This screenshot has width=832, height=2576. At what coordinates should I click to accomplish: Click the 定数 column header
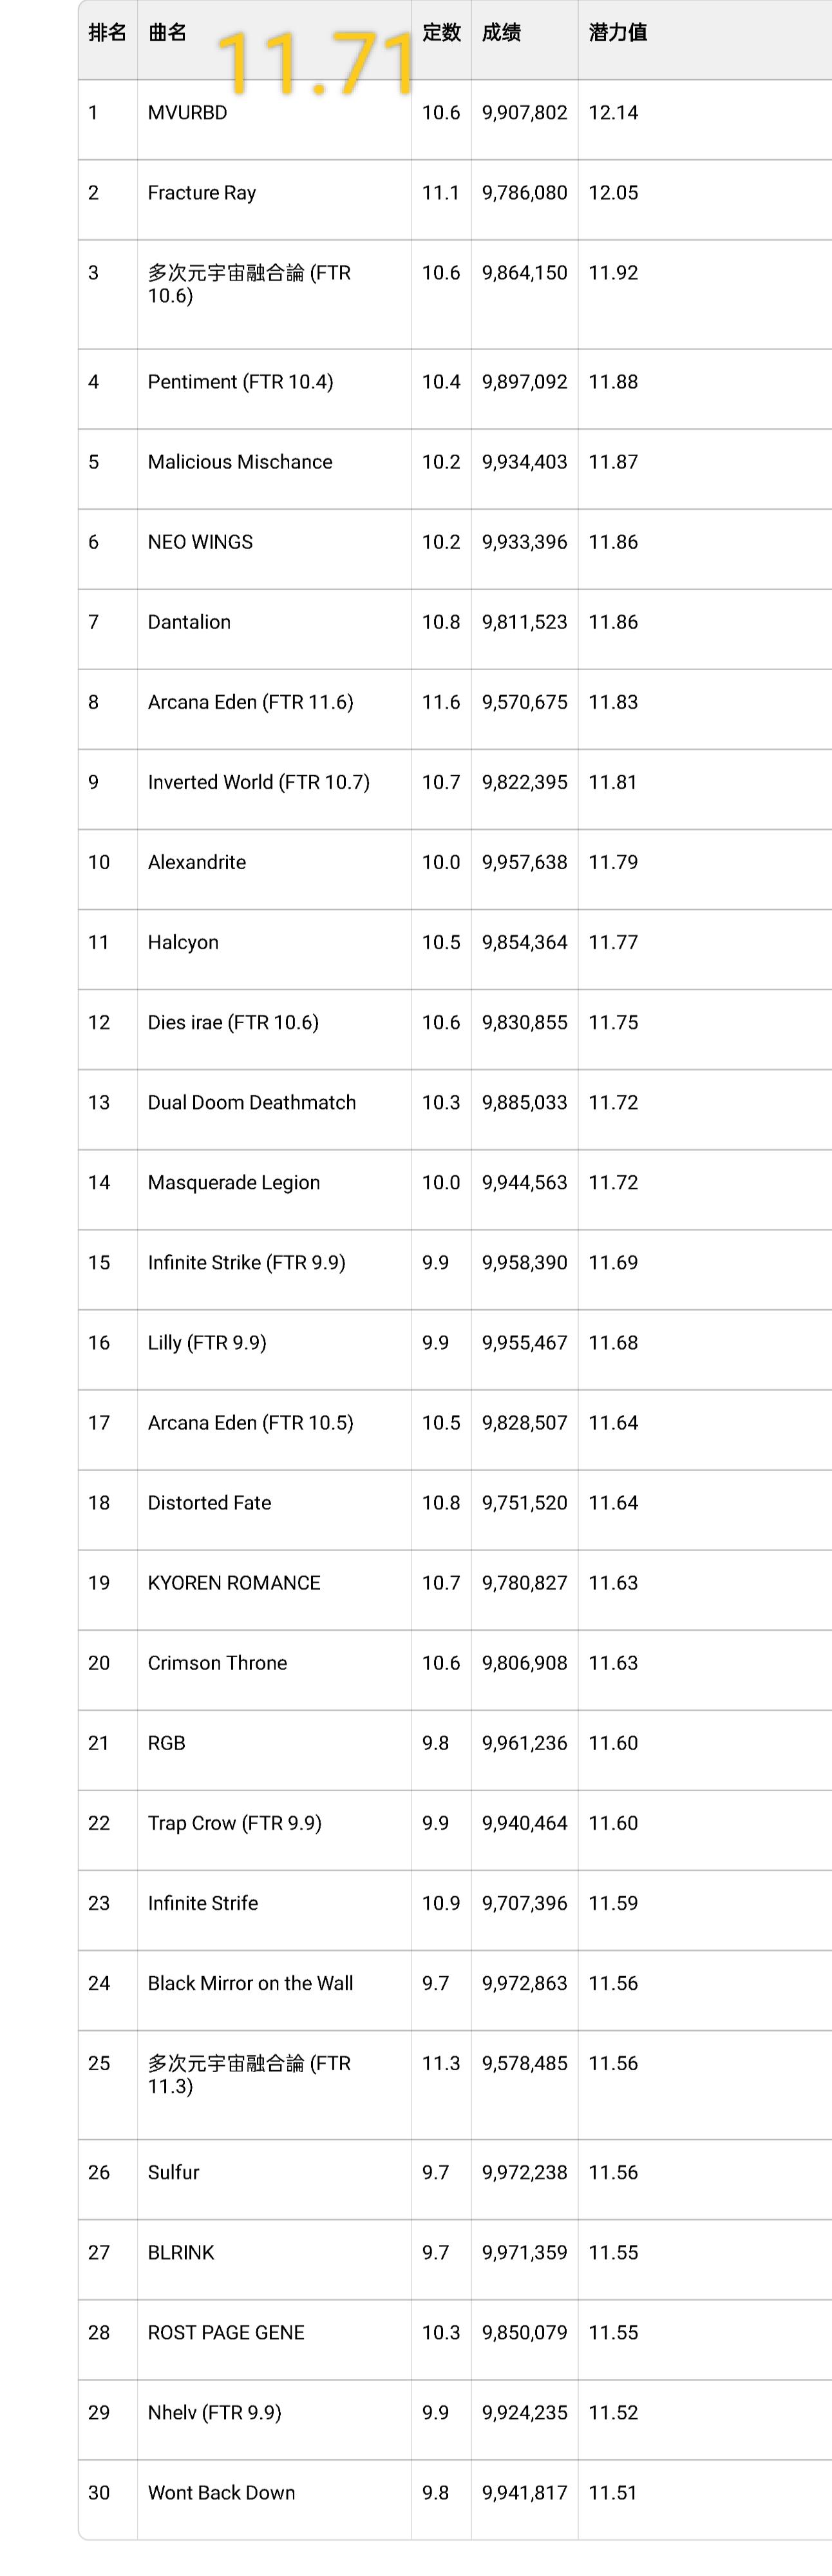click(441, 33)
